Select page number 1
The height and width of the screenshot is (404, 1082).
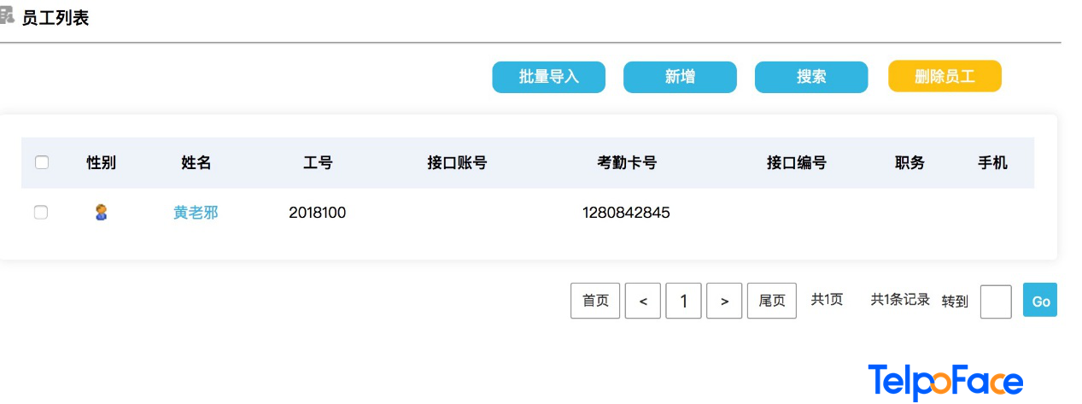684,301
